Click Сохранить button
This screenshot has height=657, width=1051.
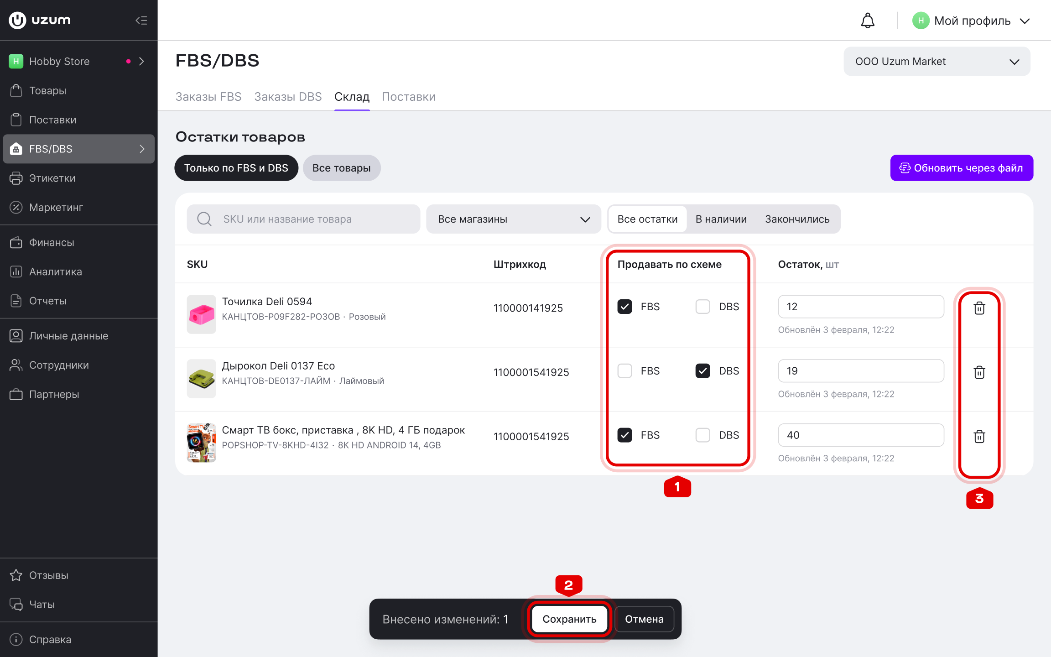569,619
